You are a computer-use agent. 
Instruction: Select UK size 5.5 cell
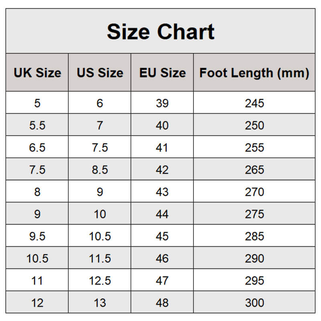click(x=37, y=126)
